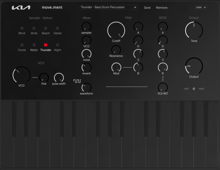The image size is (220, 170).
Task: Click the Mixer sampler knob
Action: tap(86, 27)
